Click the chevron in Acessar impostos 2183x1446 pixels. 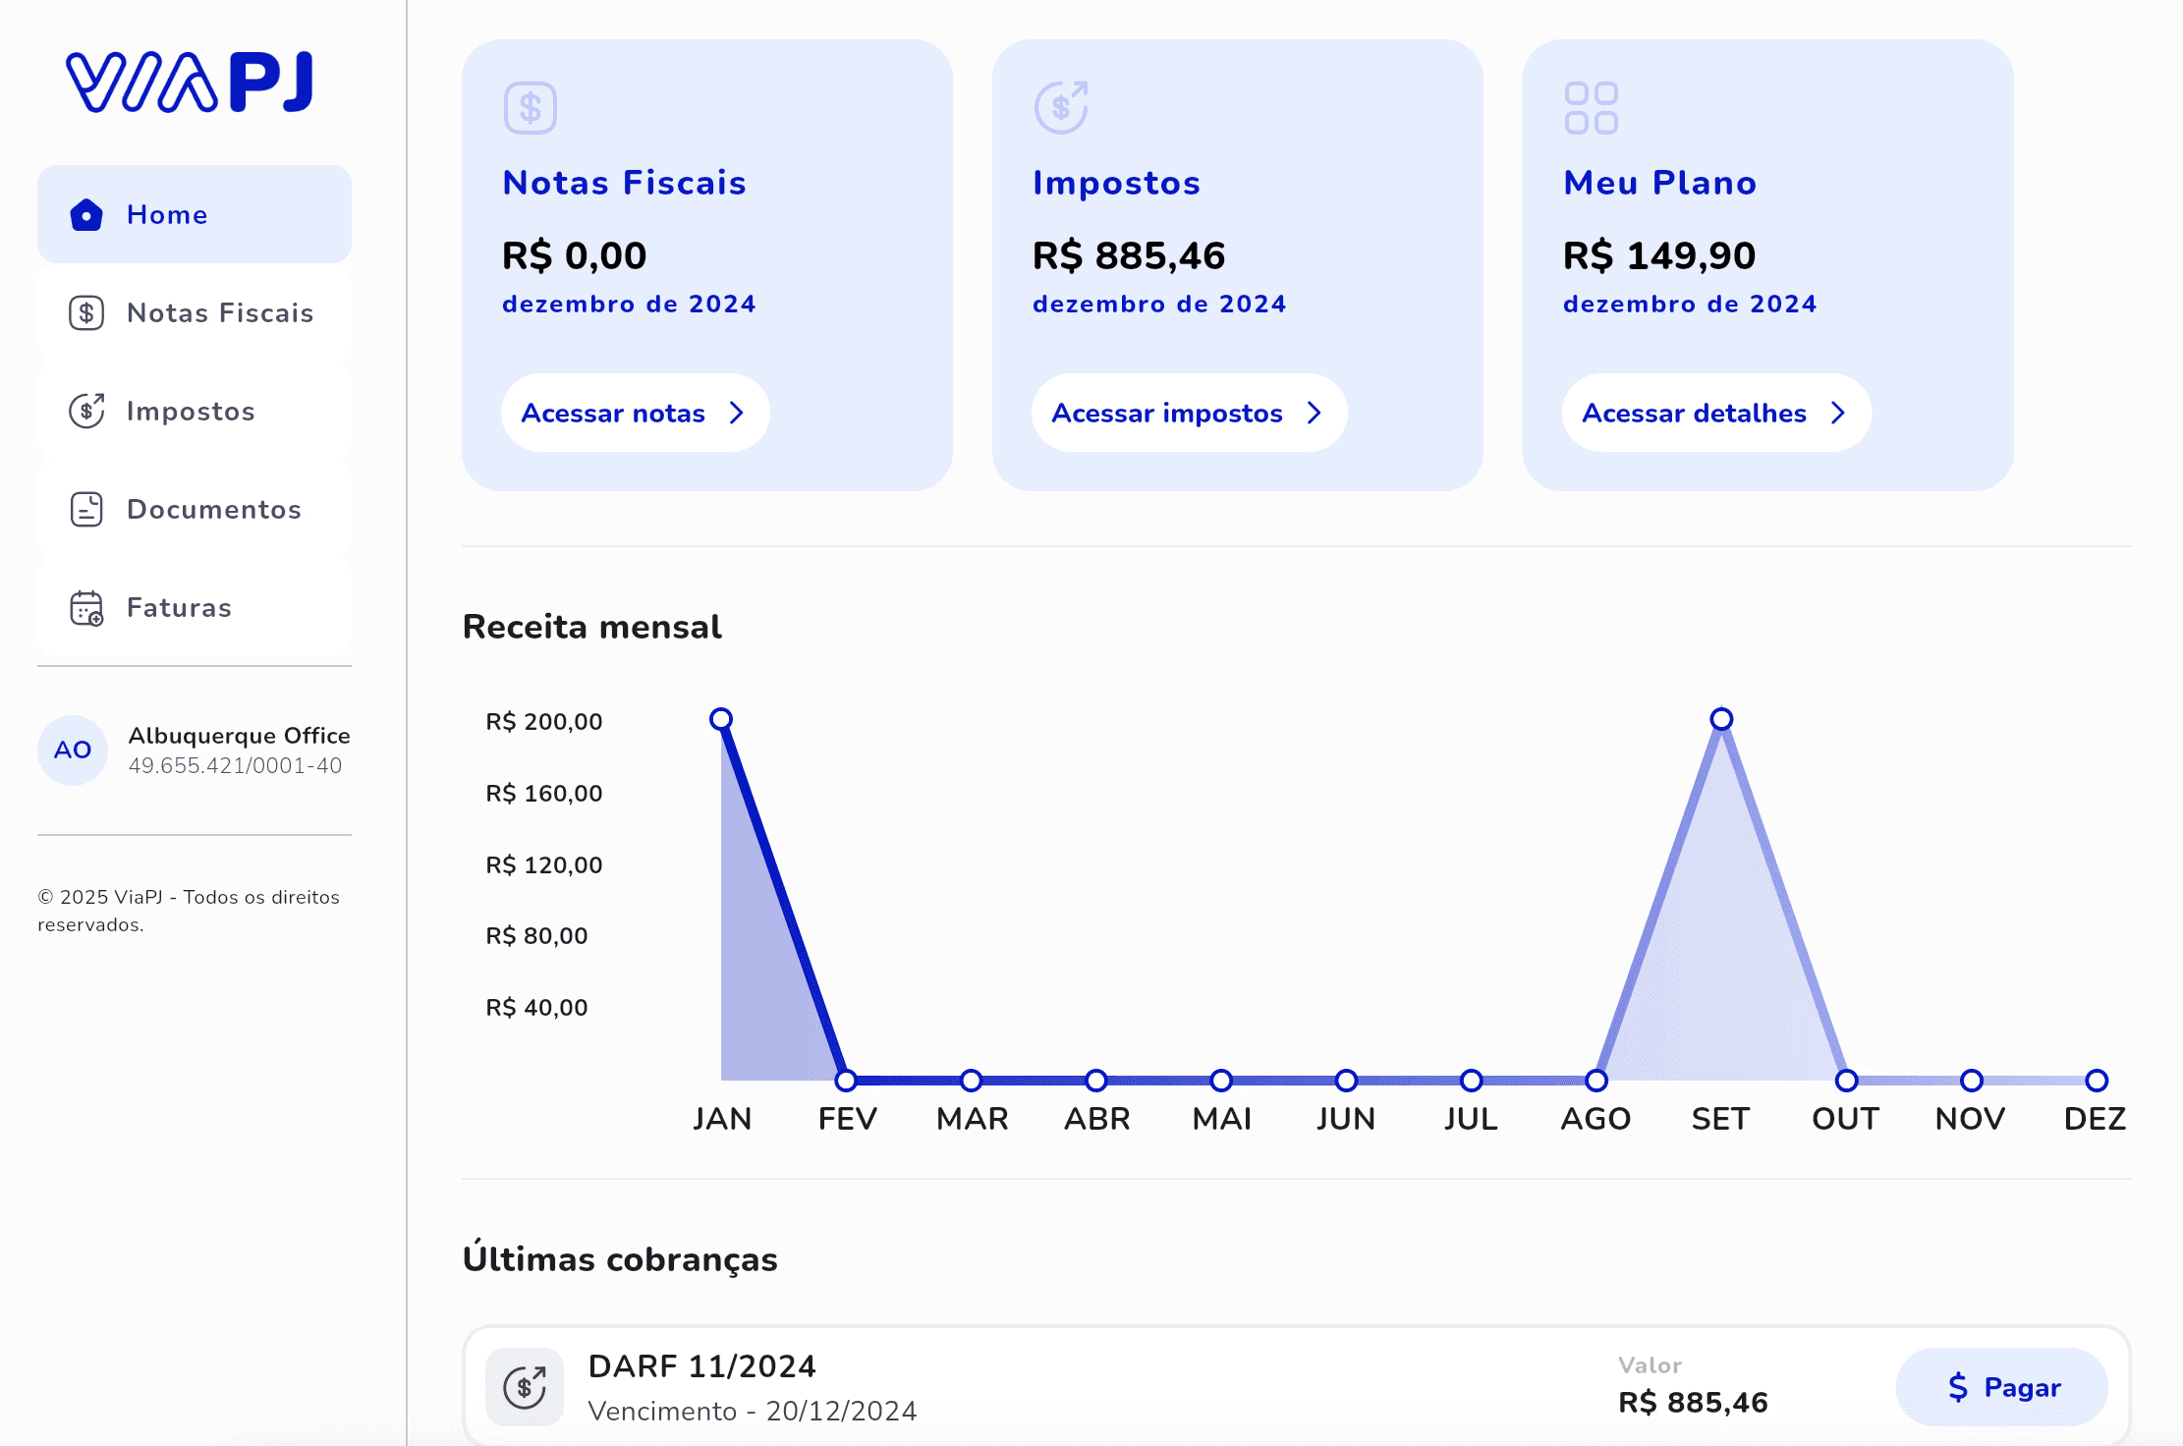[x=1315, y=413]
